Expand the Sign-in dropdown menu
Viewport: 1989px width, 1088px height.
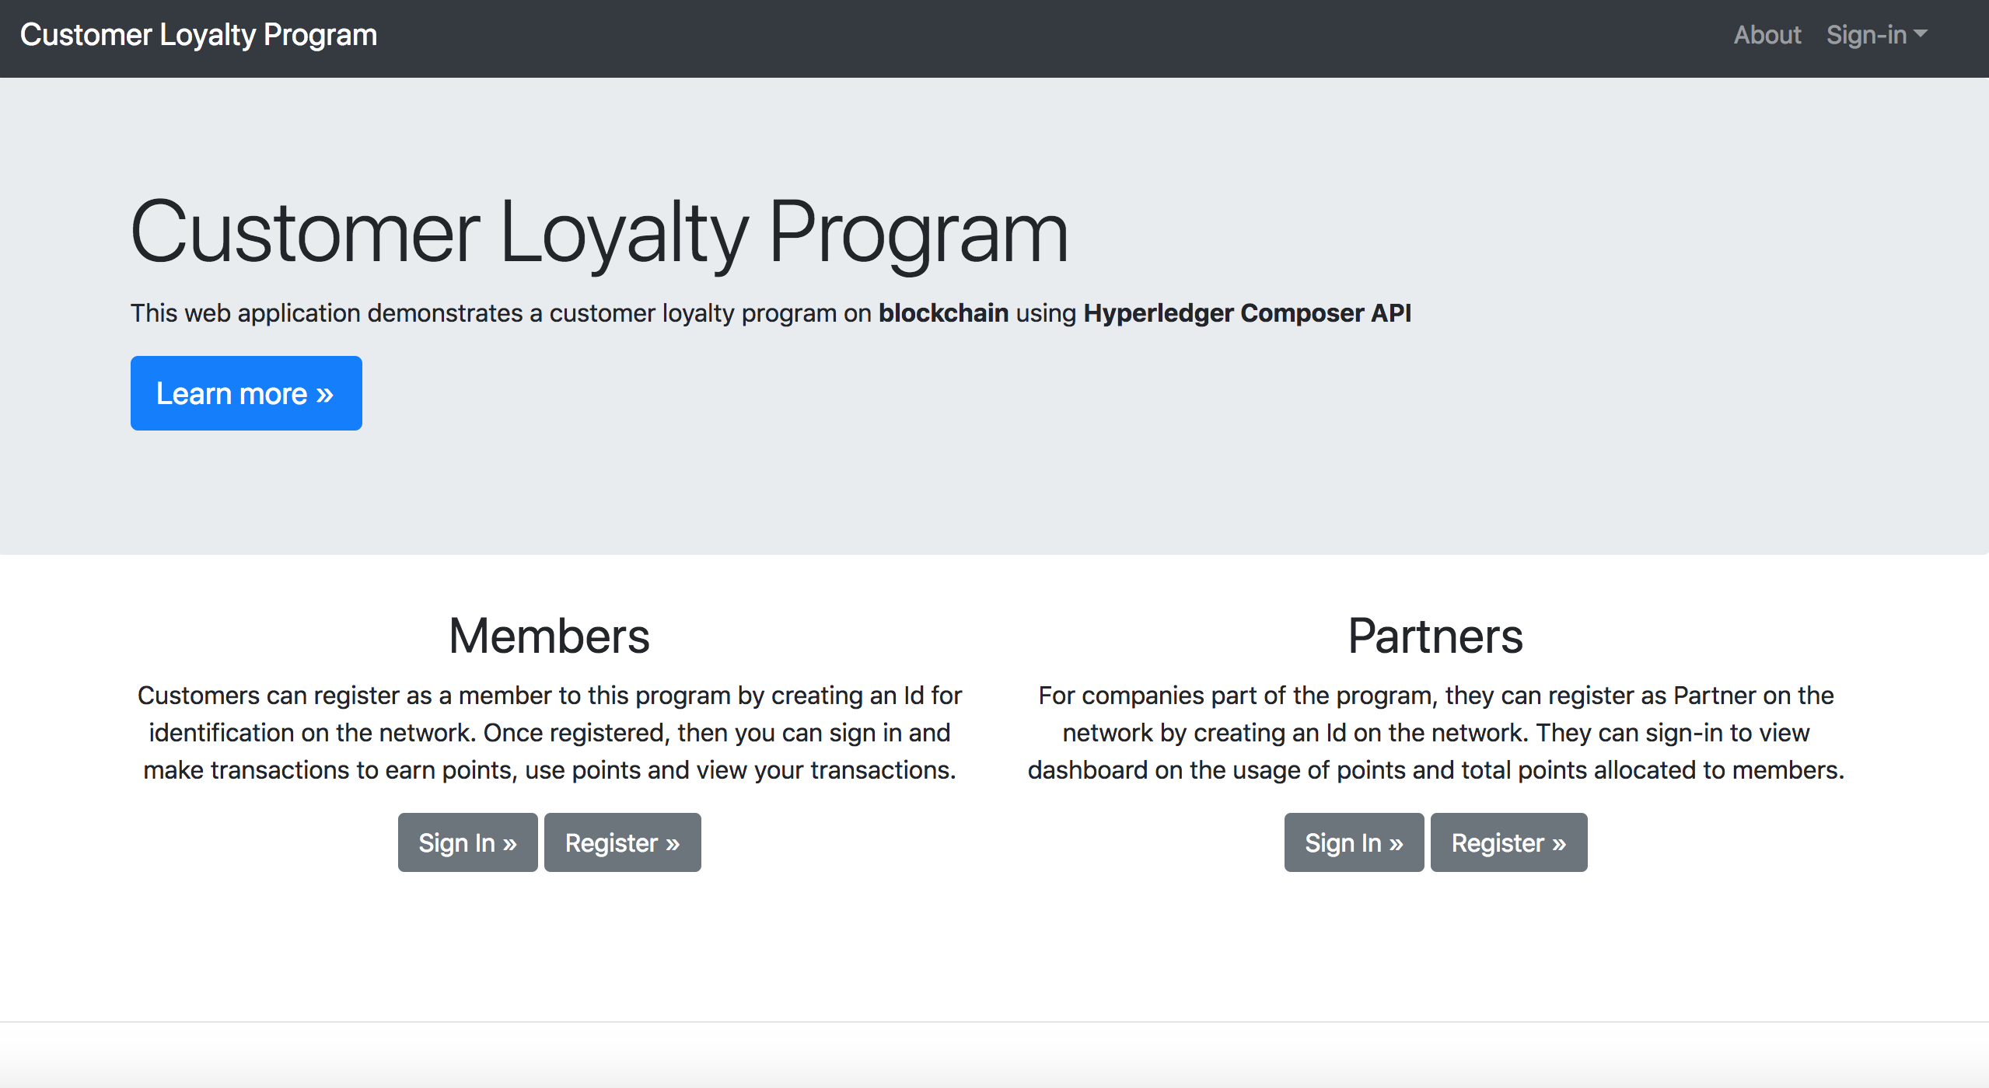tap(1866, 35)
